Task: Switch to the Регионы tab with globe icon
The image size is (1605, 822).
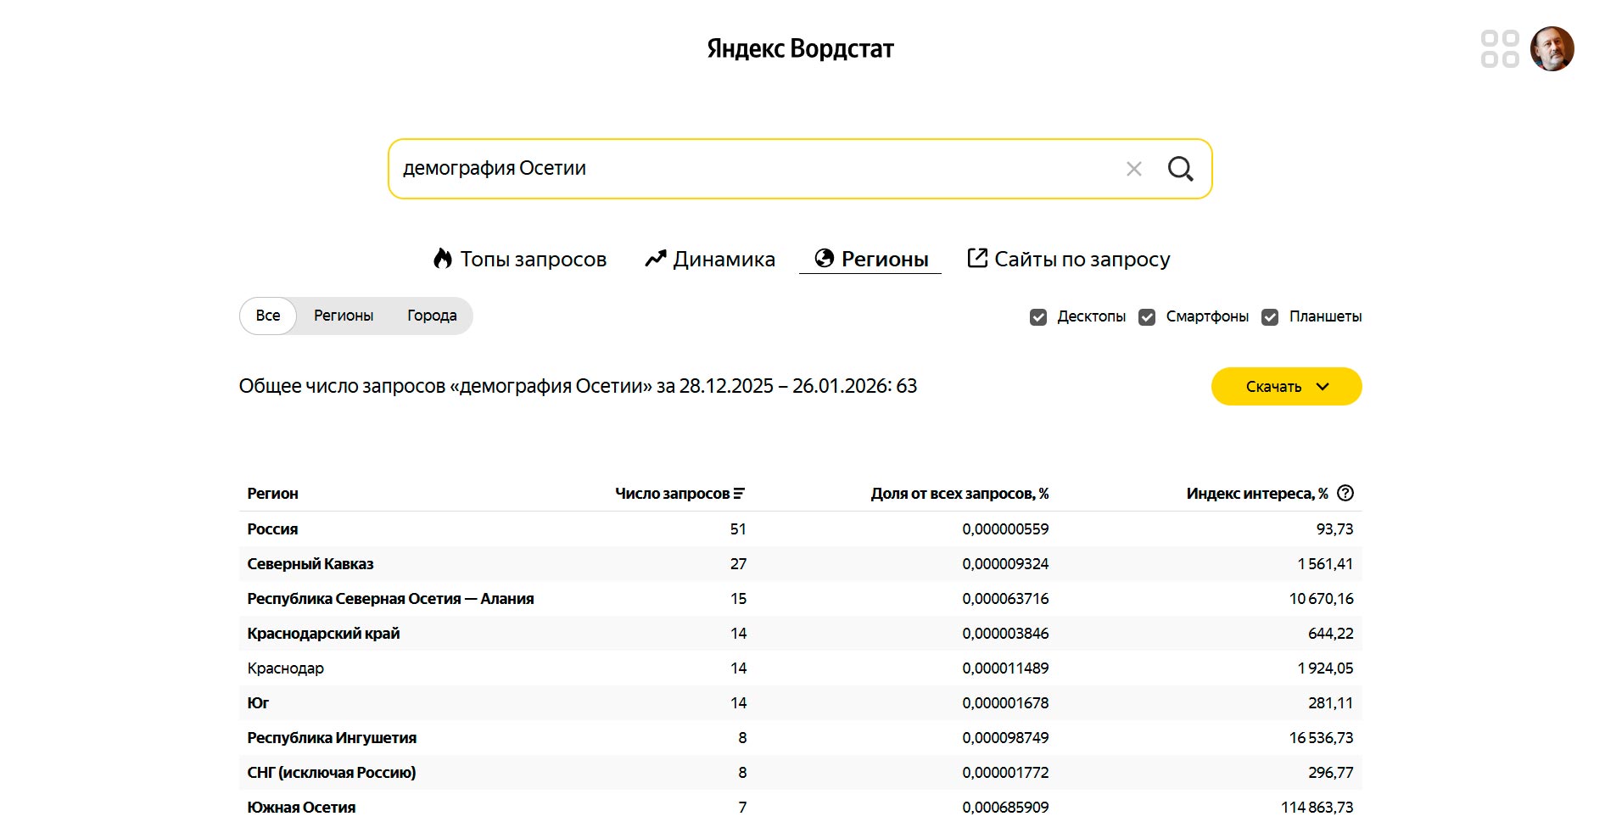Action: tap(871, 259)
